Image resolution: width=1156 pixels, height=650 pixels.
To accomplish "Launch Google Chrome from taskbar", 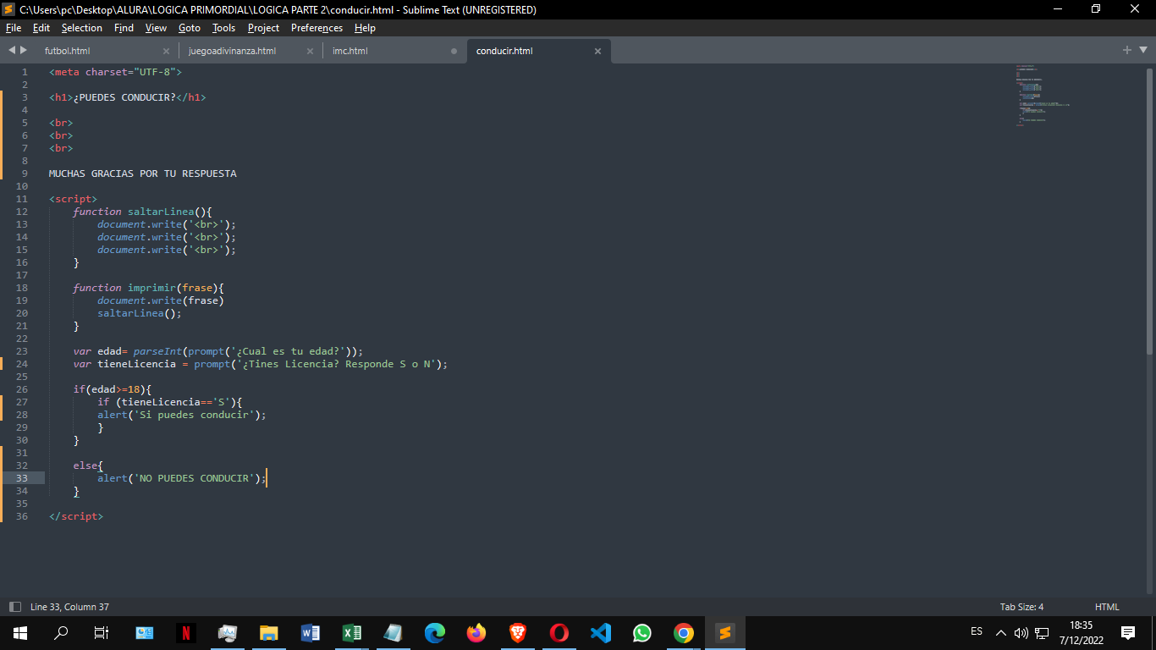I will point(684,633).
